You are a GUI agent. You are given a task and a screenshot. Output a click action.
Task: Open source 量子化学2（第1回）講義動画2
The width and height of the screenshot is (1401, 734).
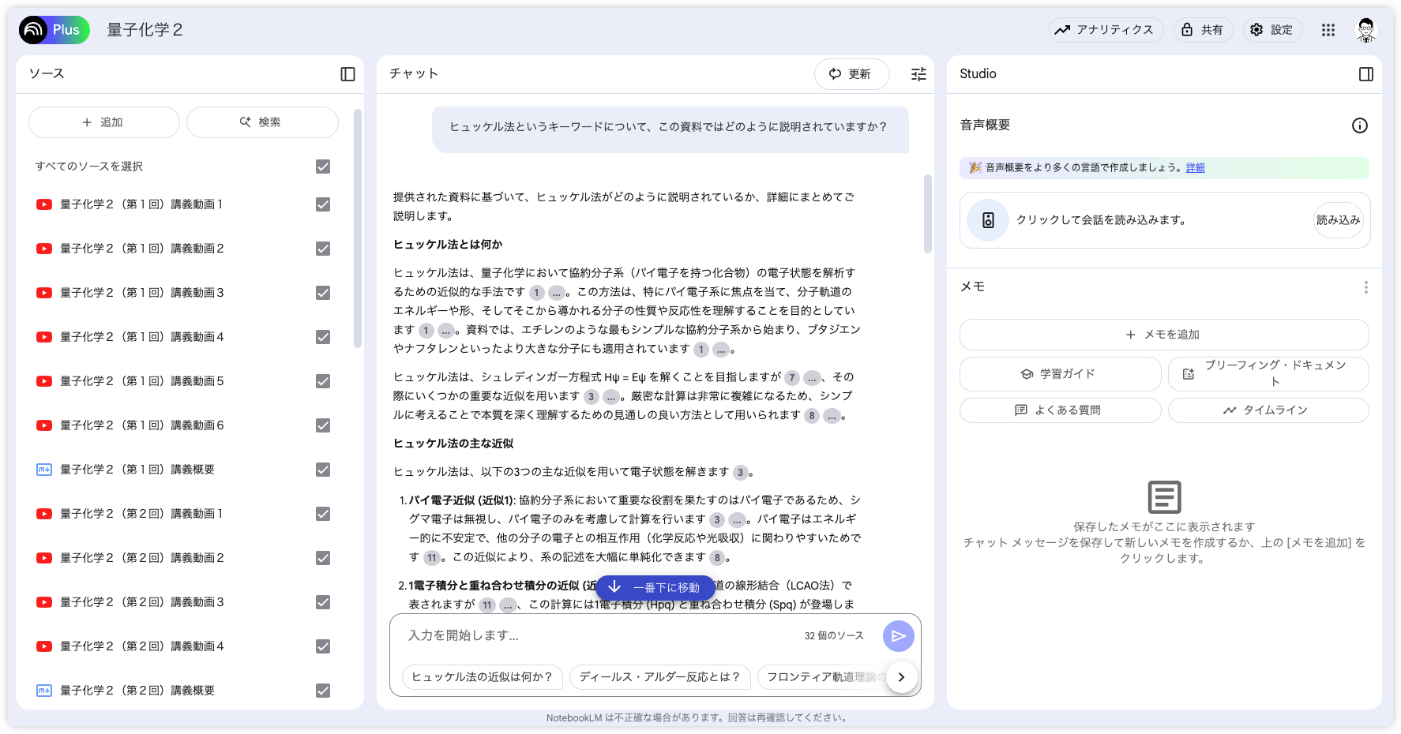click(142, 249)
